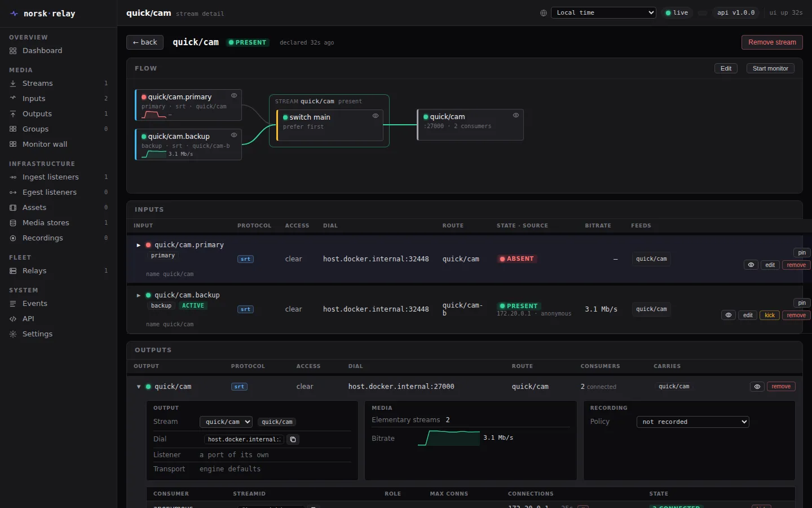Viewport: 812px width, 508px height.
Task: Kick the quick/cam.backup input source
Action: [770, 315]
